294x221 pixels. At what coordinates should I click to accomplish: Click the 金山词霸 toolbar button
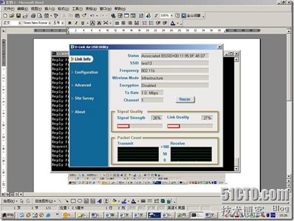(x=191, y=16)
